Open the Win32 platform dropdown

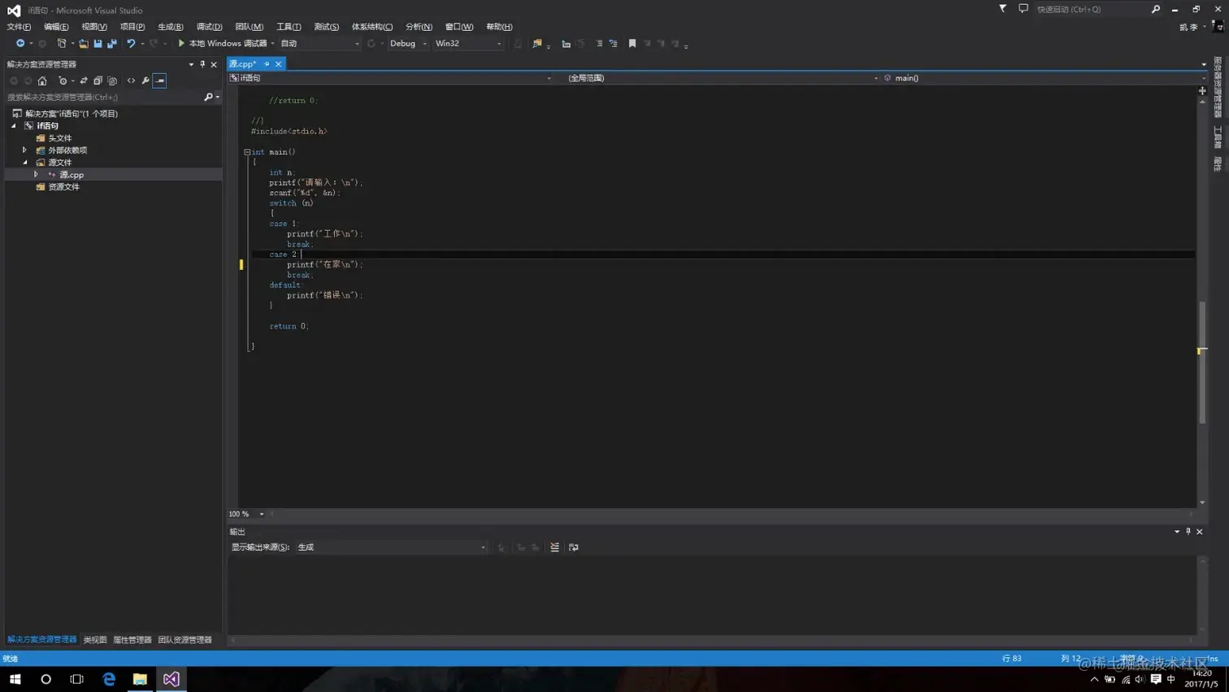(x=468, y=44)
